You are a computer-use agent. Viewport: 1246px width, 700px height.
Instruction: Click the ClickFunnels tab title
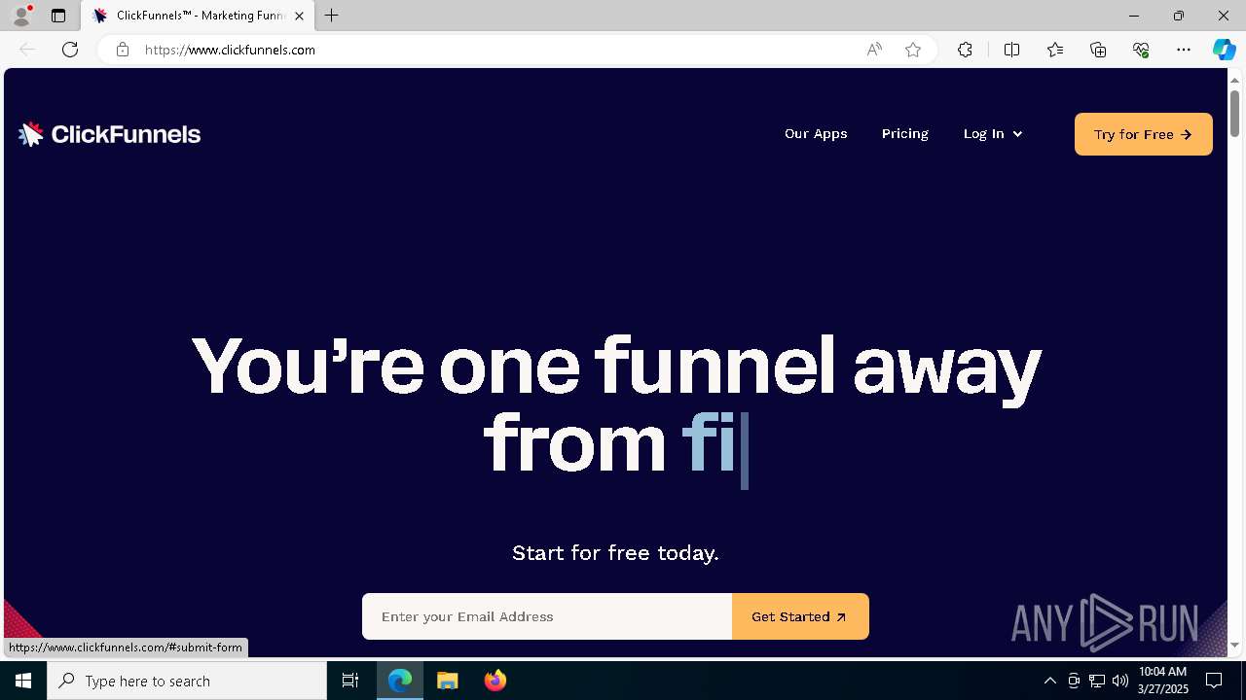point(200,16)
